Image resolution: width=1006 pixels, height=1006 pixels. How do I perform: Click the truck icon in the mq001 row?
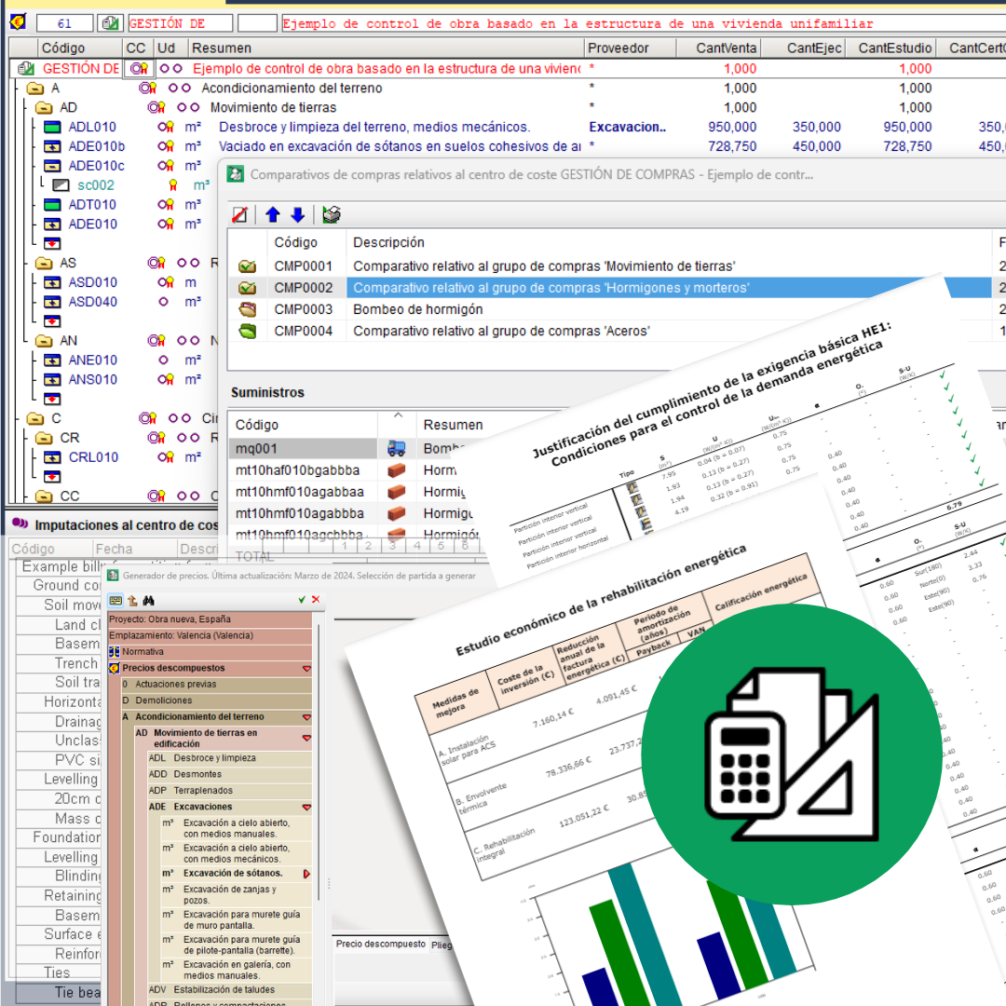click(397, 449)
